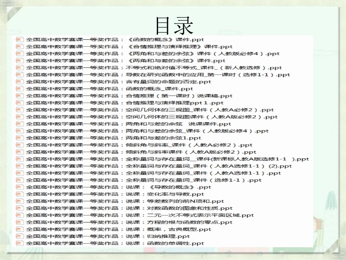
Task: Select 说课：归纳推理.ppt
Action: pyautogui.click(x=108, y=236)
